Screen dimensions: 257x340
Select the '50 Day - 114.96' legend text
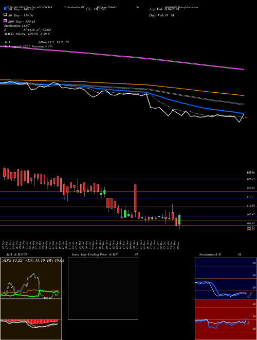coord(21,15)
